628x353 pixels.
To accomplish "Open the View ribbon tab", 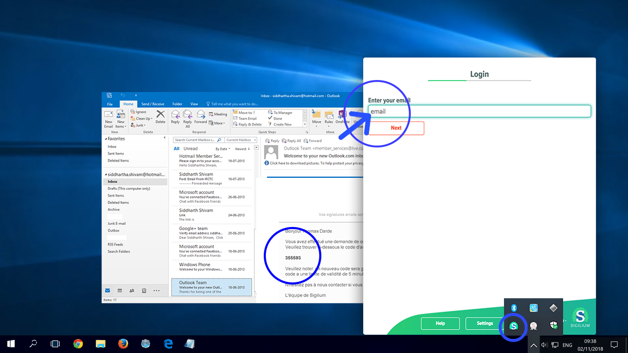I will [194, 104].
